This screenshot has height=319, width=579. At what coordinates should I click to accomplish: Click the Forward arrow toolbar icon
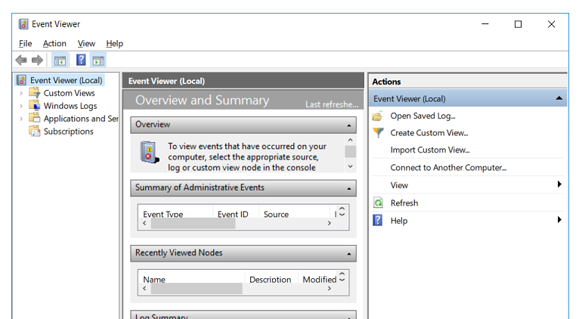(37, 60)
